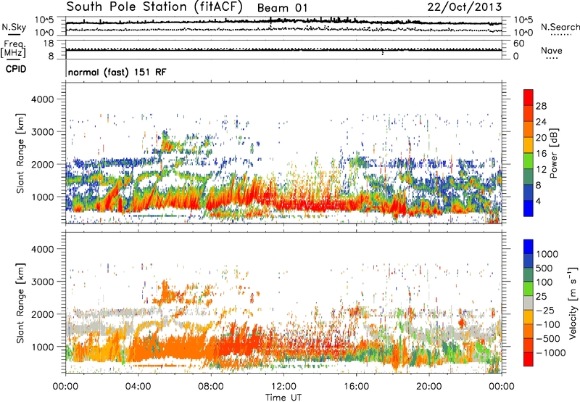Click the 'South Pole Station (fitACF)' title
Screen dimensions: 580x402
[x=154, y=7]
